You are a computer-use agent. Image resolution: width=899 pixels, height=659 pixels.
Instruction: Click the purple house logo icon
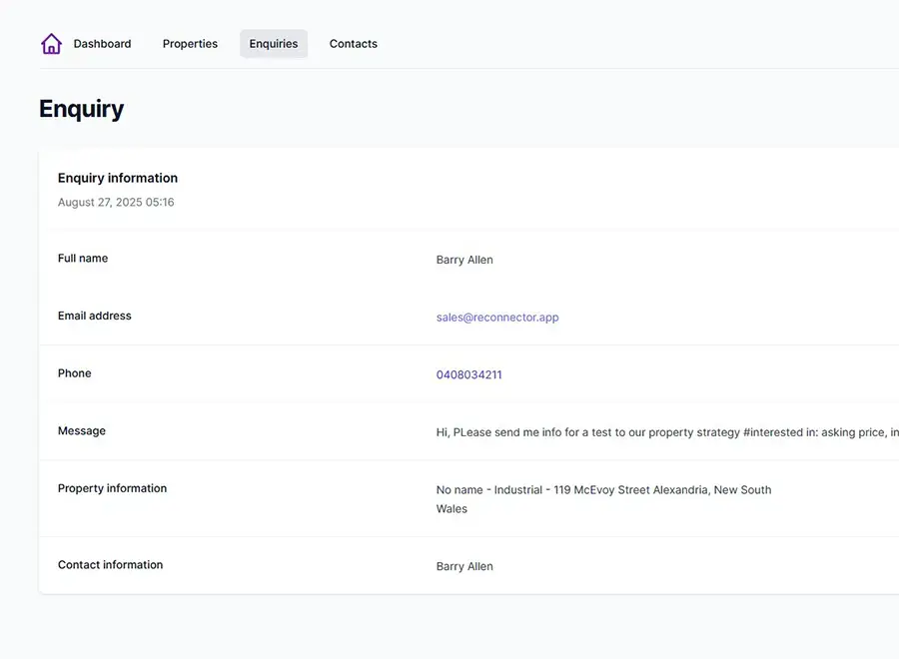coord(51,44)
